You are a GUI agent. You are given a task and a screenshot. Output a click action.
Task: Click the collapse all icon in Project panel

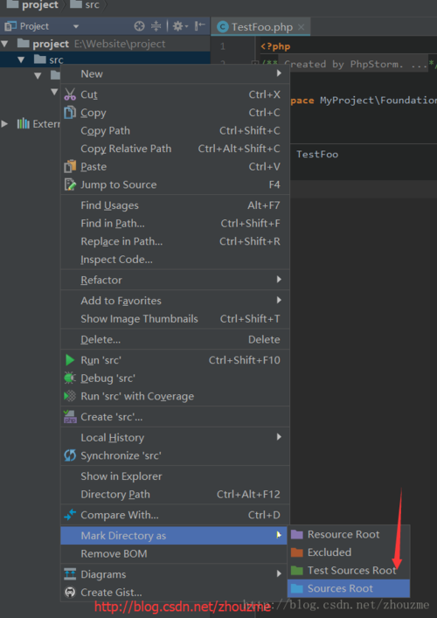coord(156,26)
